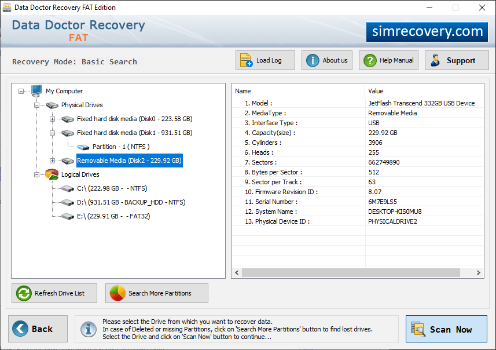Click the Search More Partitions pie icon
The height and width of the screenshot is (350, 496).
[x=117, y=293]
